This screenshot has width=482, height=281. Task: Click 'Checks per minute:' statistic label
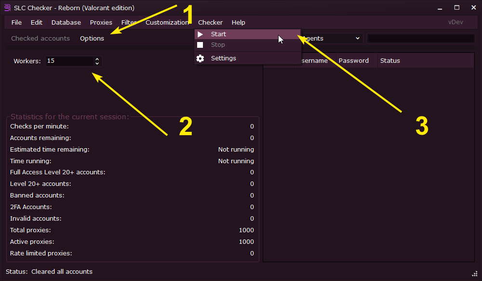pos(40,126)
